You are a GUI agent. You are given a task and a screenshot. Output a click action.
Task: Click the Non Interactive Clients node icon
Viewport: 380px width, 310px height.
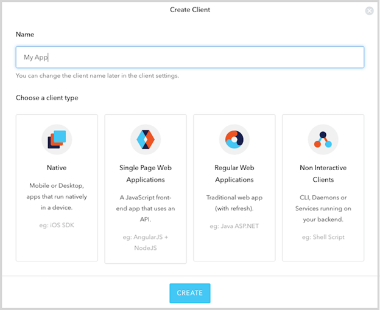[323, 139]
